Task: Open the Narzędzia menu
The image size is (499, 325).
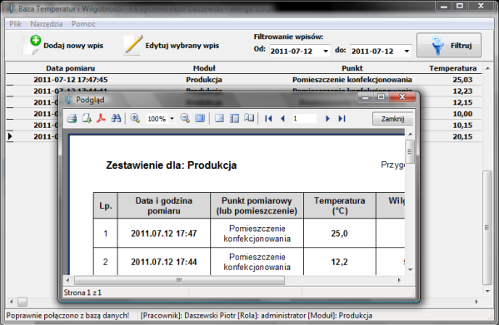Action: point(47,24)
